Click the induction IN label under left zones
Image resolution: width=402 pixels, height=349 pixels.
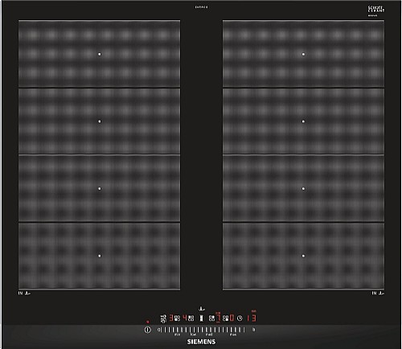pyautogui.click(x=21, y=294)
